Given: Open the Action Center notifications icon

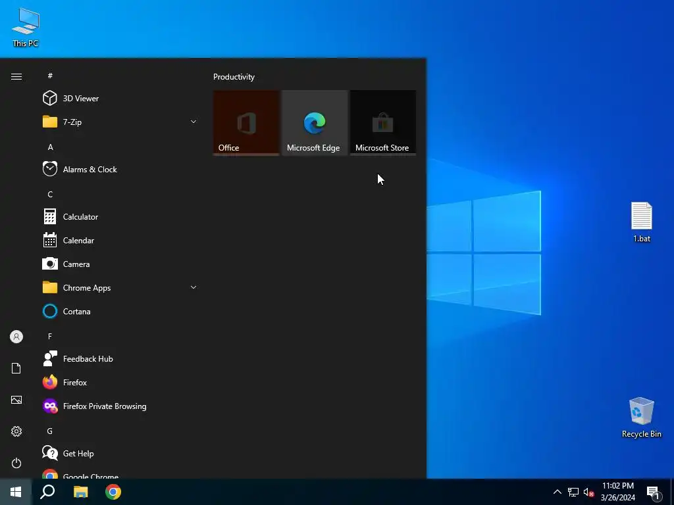Looking at the screenshot, I should click(x=654, y=492).
